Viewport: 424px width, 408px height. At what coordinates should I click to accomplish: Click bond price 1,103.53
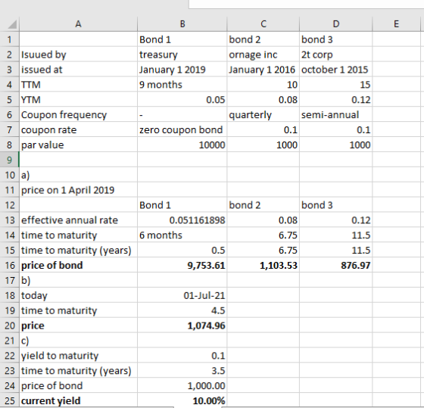click(263, 265)
